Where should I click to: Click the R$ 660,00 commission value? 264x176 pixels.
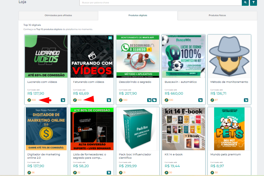[x=174, y=93]
